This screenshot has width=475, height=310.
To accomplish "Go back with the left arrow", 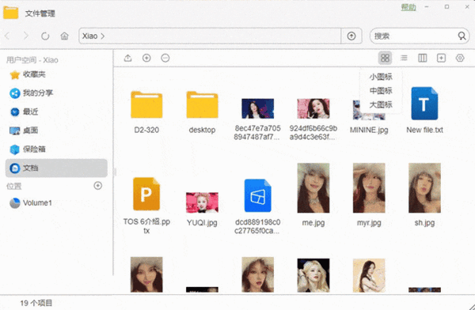I will click(x=8, y=36).
